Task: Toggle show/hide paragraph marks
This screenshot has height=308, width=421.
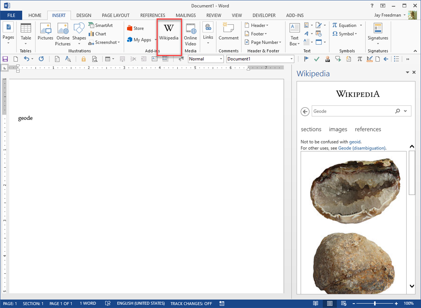Action: tap(181, 59)
